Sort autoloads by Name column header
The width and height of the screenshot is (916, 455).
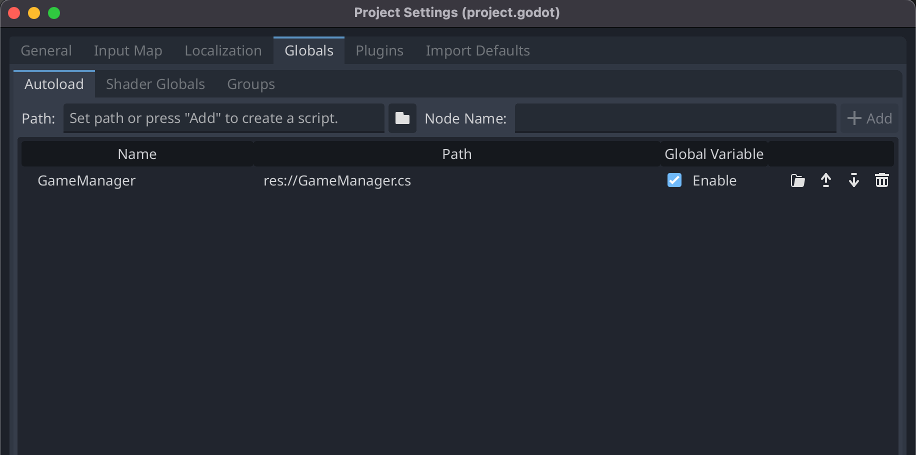tap(136, 153)
